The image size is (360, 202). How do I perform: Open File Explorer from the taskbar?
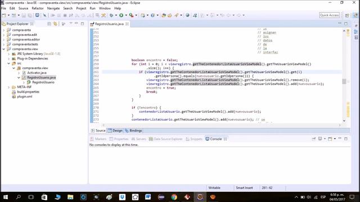click(70, 197)
